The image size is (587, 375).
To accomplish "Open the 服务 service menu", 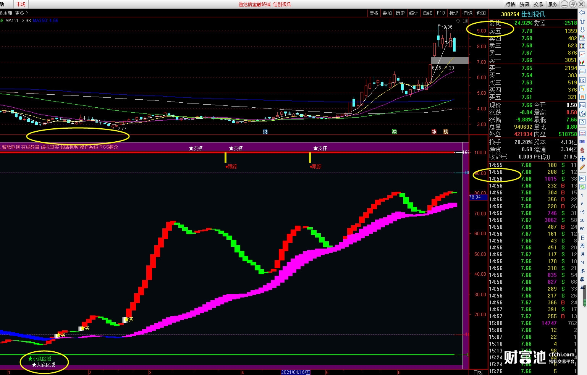I will point(553,4).
